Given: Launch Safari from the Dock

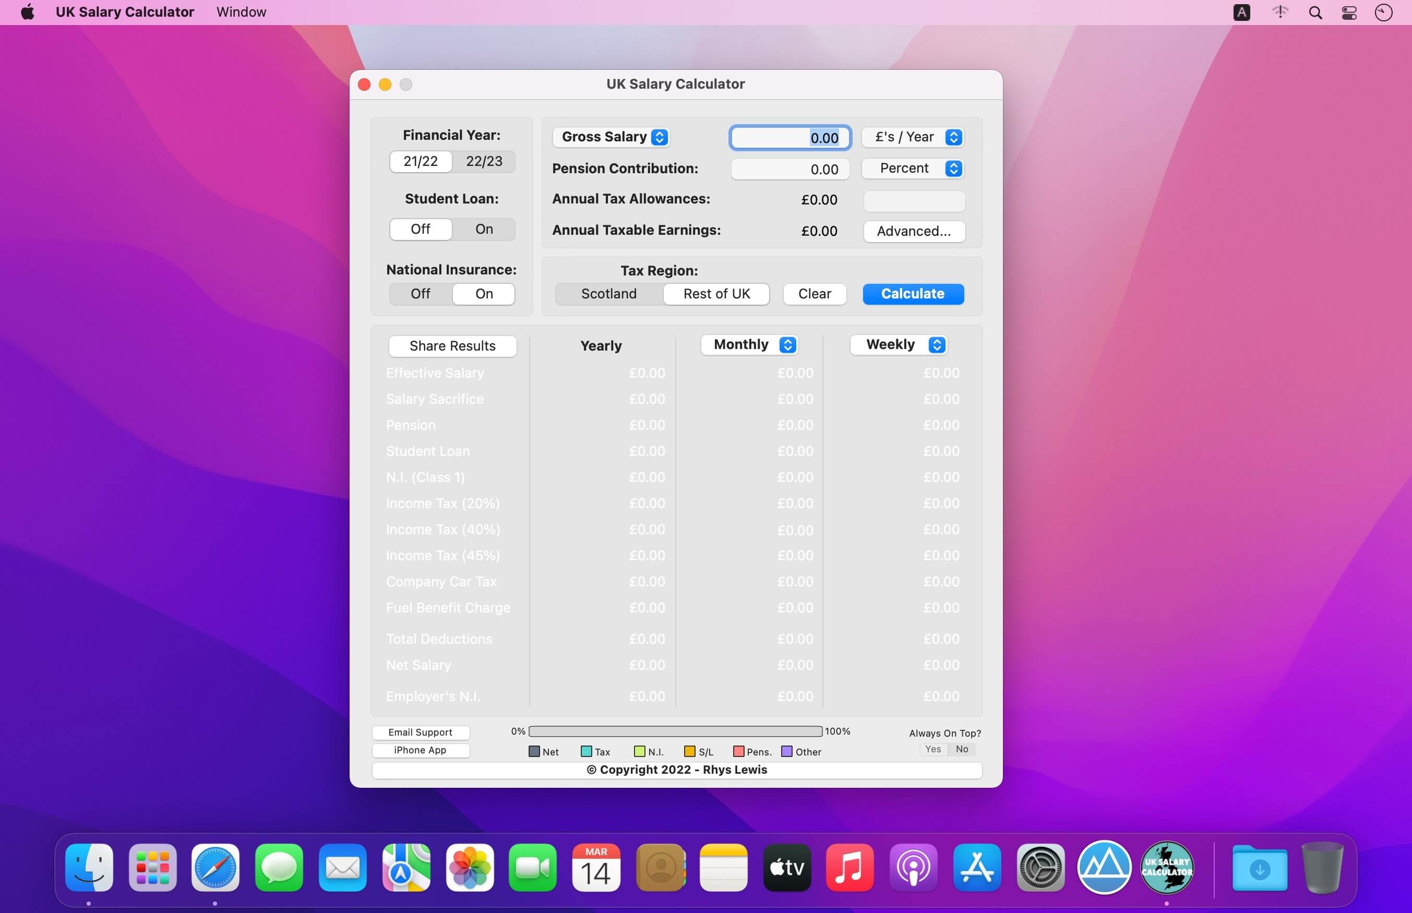Looking at the screenshot, I should (216, 868).
